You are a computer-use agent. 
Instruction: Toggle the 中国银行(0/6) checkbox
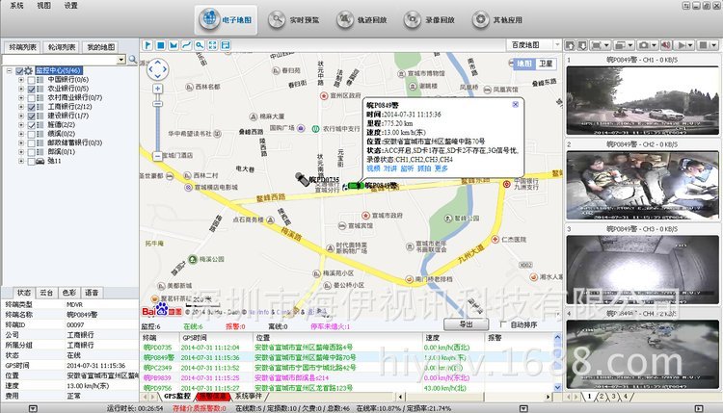pyautogui.click(x=30, y=80)
